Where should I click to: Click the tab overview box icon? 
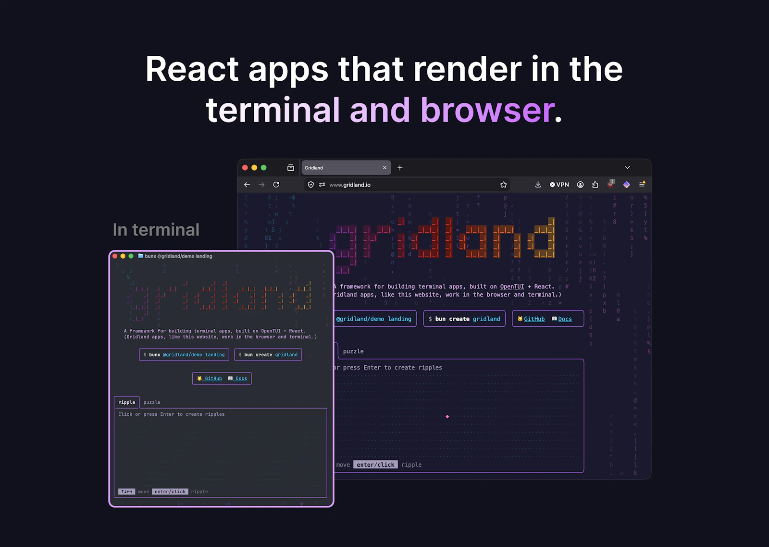[x=290, y=167]
